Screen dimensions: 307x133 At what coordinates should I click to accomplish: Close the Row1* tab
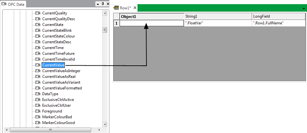click(x=135, y=8)
